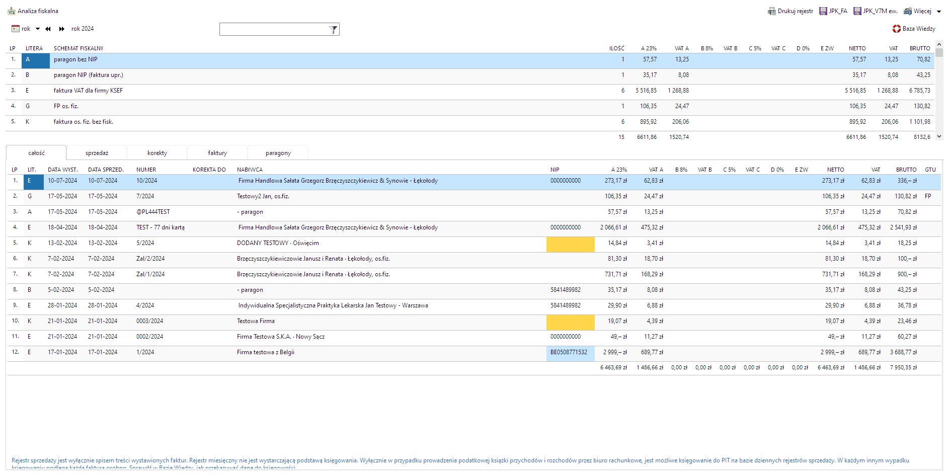
Task: Open the korekty tab
Action: coord(157,153)
